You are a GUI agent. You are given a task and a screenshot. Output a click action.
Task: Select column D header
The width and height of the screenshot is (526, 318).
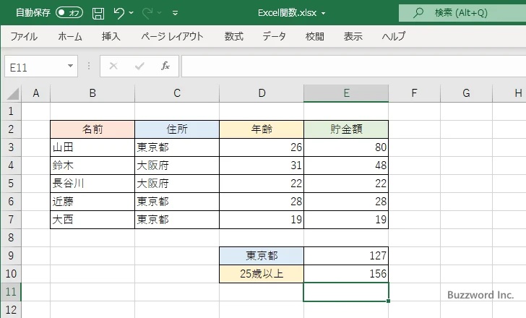[x=262, y=93]
